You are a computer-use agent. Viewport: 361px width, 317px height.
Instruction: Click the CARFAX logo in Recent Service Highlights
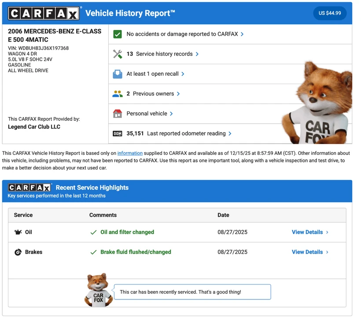click(29, 188)
